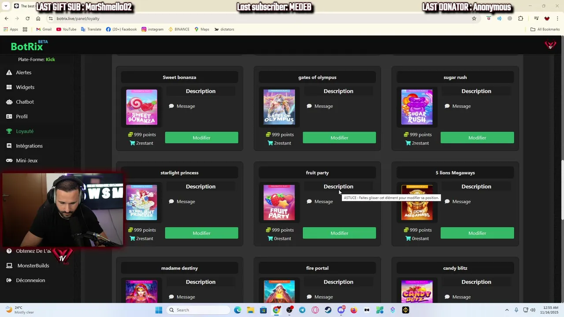
Task: Open Steam from the taskbar
Action: tap(328, 310)
